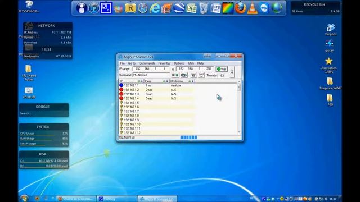Select the 192.168.1.5 row
The width and height of the screenshot is (360, 202).
(157, 103)
